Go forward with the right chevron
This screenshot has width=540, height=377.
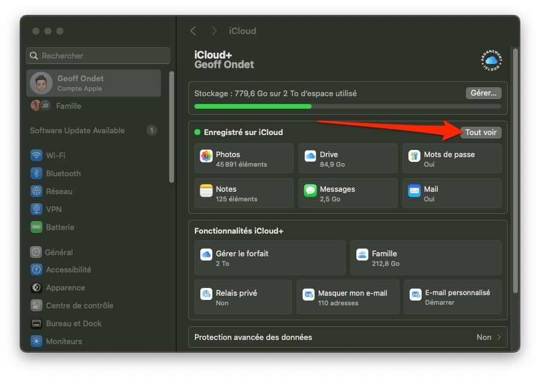[214, 31]
